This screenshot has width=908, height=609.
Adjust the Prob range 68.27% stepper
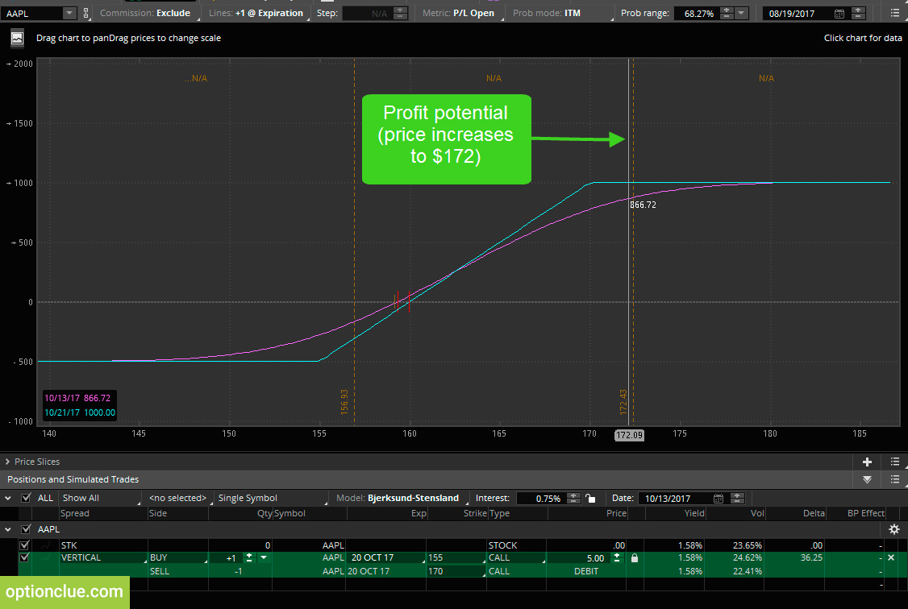tap(727, 13)
